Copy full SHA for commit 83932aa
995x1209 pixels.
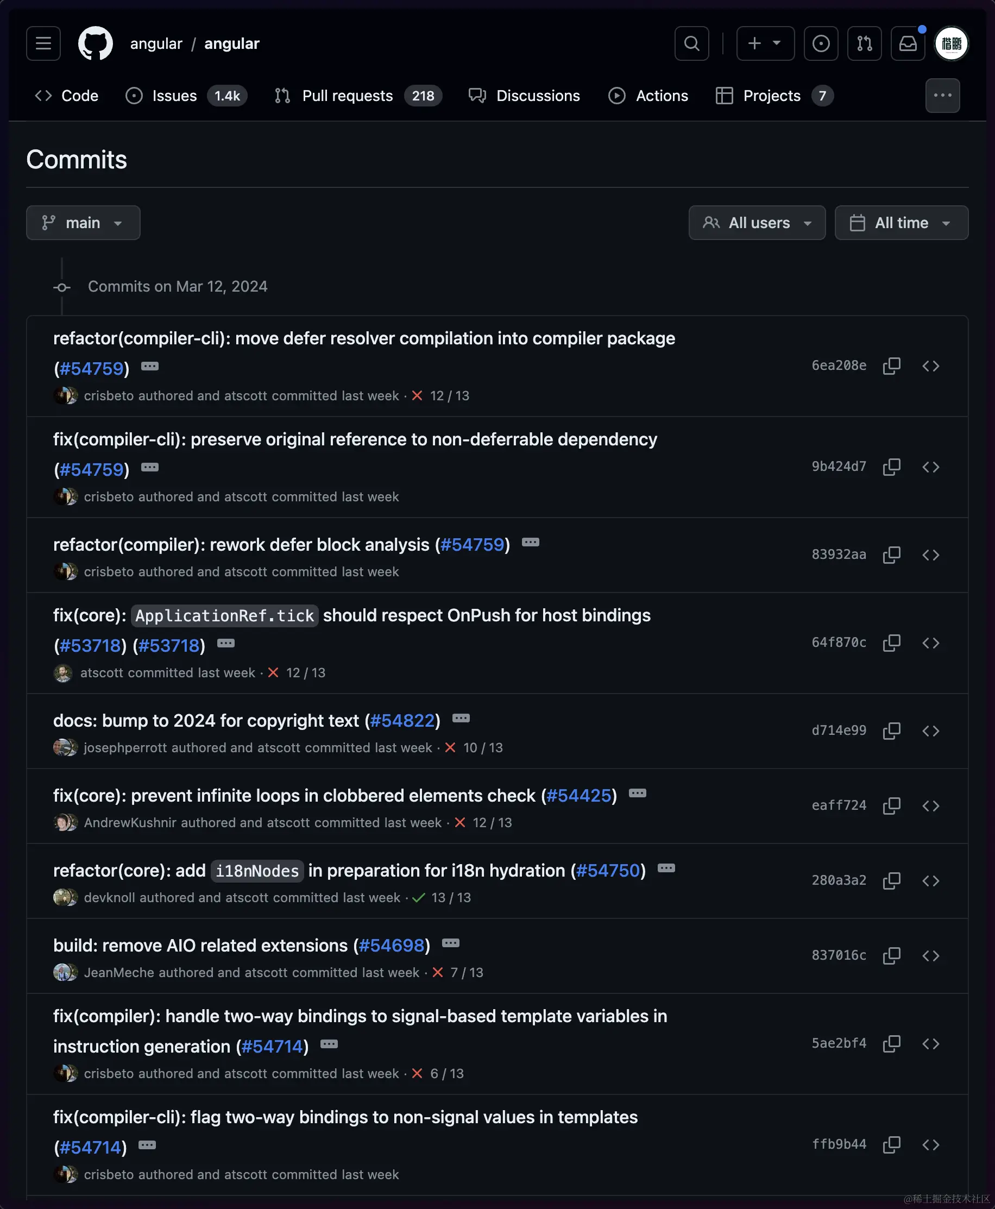[x=891, y=555]
